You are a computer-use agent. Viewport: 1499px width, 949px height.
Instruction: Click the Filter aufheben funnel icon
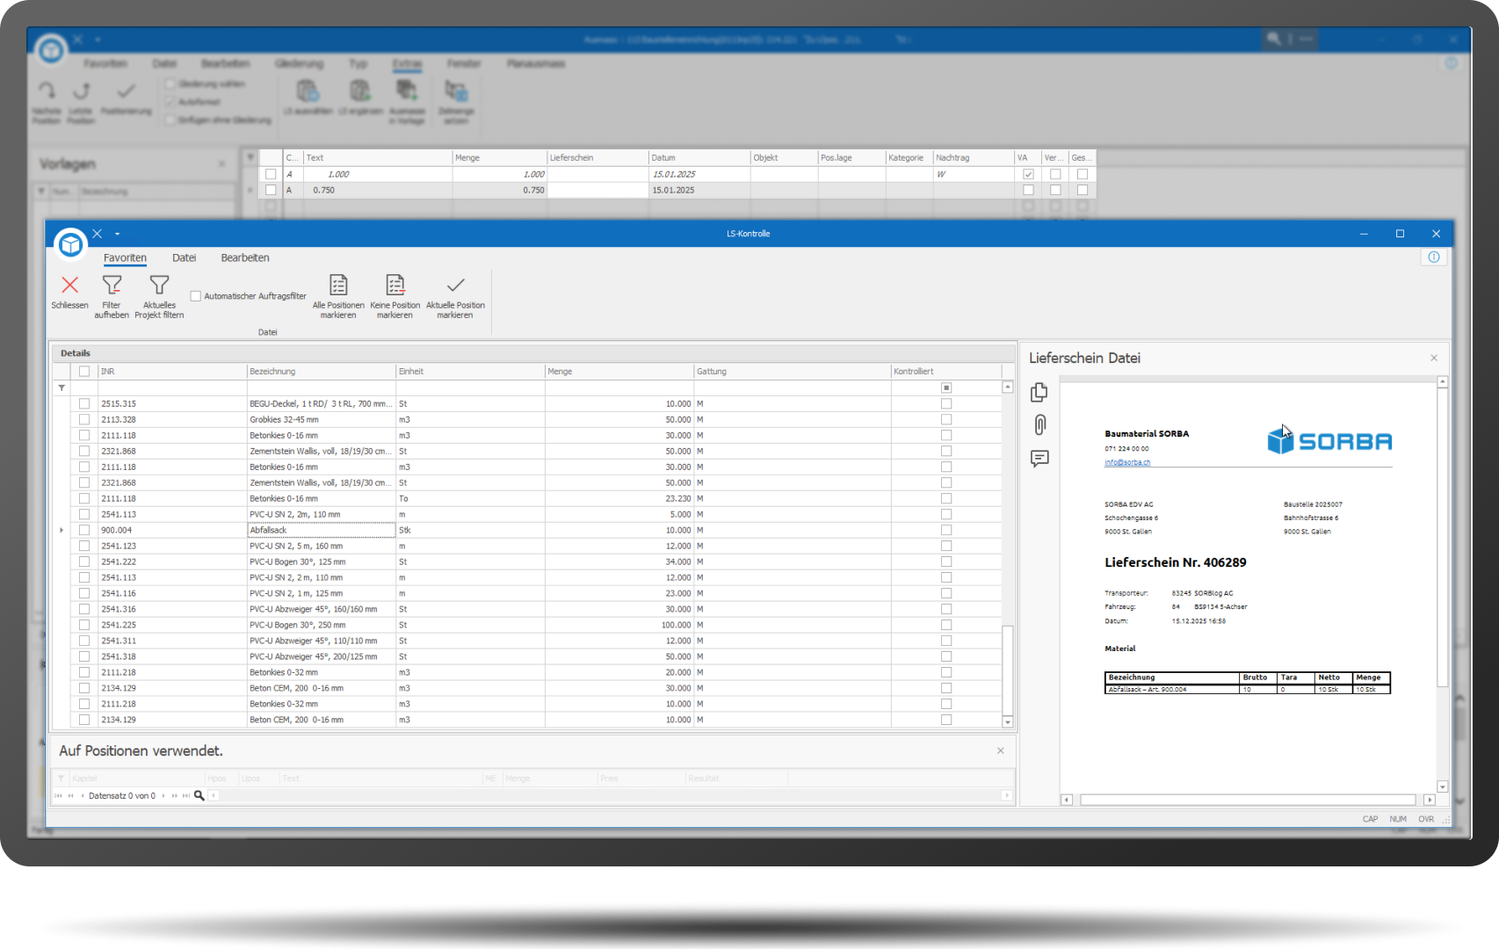click(112, 286)
